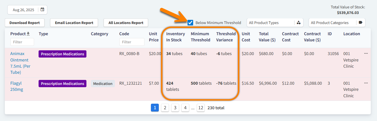
Task: Click the download icon next to Product header
Action: [28, 34]
